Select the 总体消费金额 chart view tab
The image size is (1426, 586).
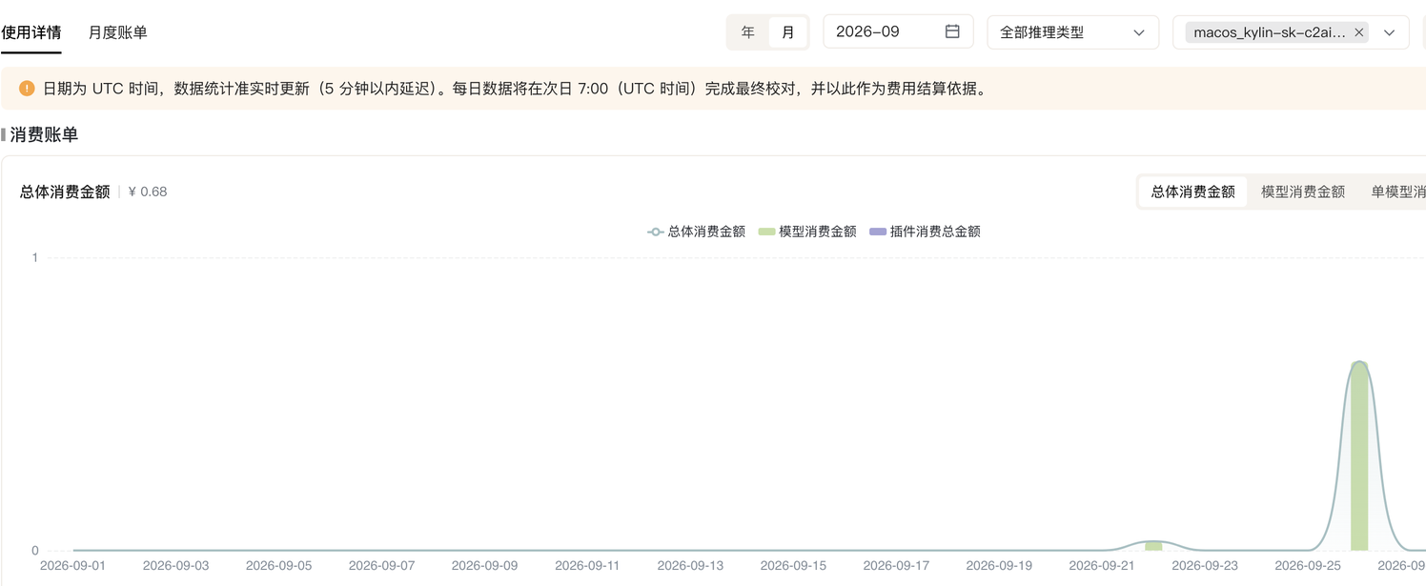1192,192
